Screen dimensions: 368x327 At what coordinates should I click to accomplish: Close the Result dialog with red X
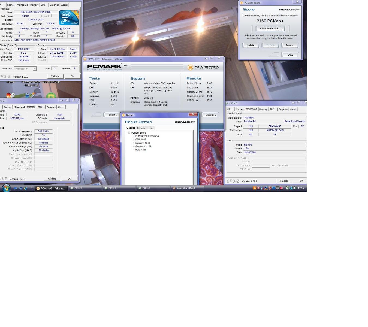pyautogui.click(x=193, y=114)
